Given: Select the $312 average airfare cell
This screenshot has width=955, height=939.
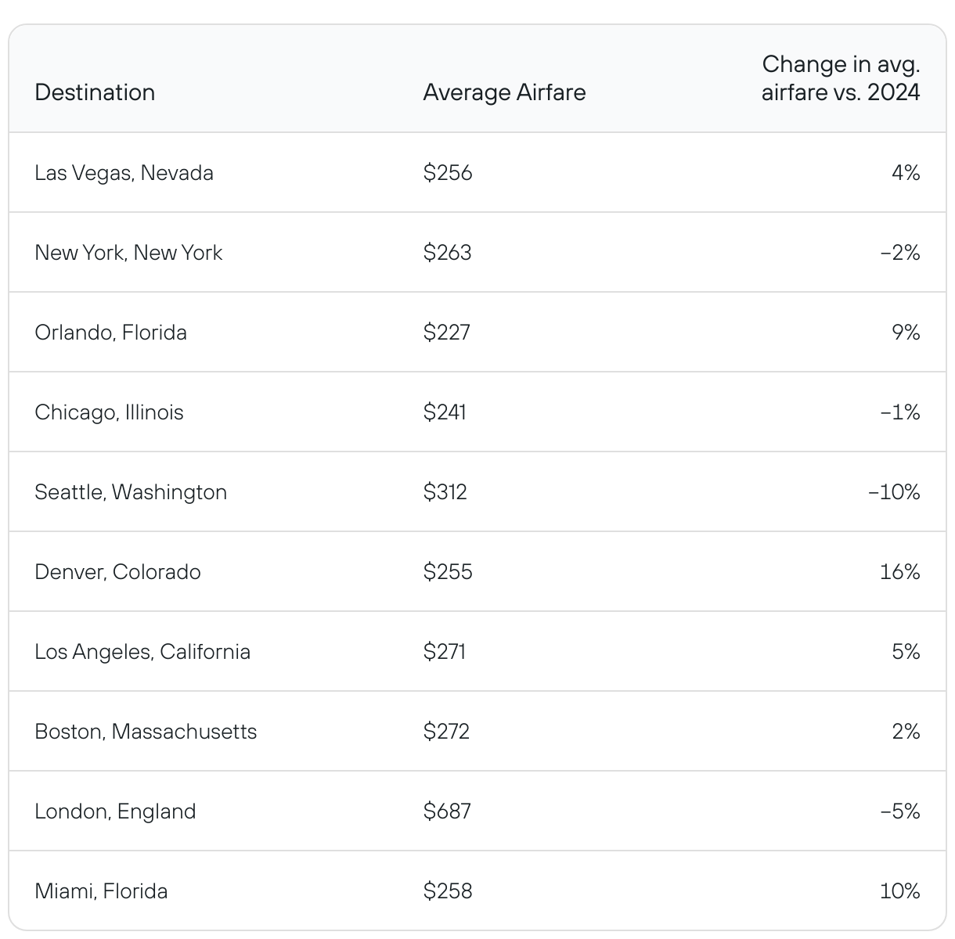Looking at the screenshot, I should [445, 492].
